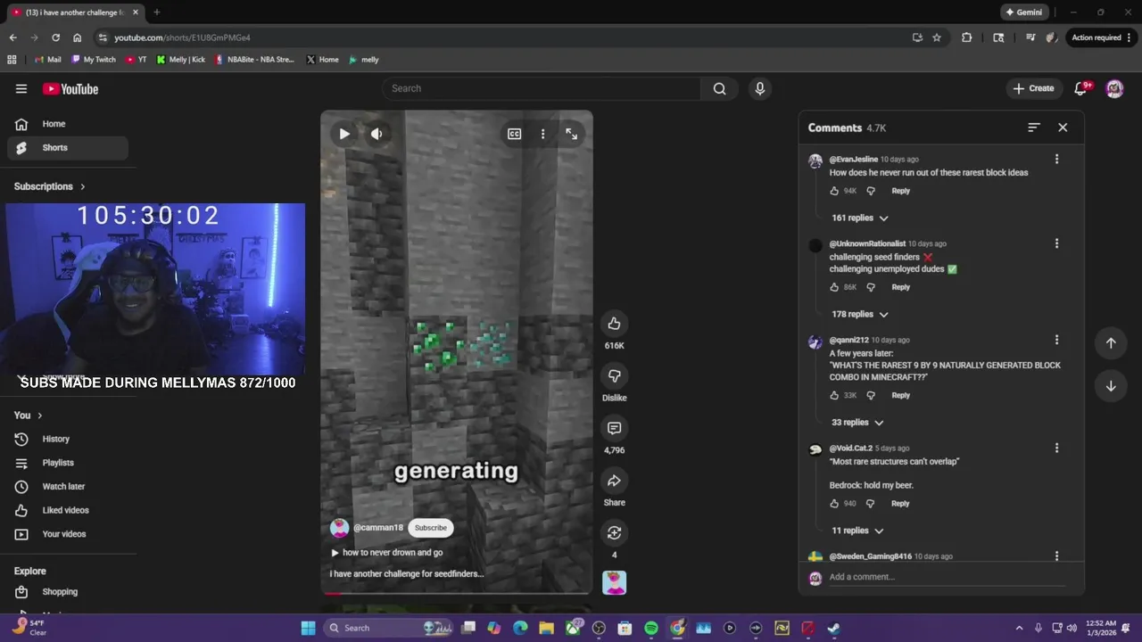The width and height of the screenshot is (1142, 642).
Task: Open comments button showing 4,796
Action: (x=614, y=429)
